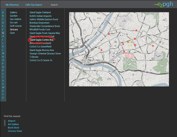This screenshot has height=137, width=177.
Task: Open the 7-Eleven listing
Action: click(x=34, y=57)
